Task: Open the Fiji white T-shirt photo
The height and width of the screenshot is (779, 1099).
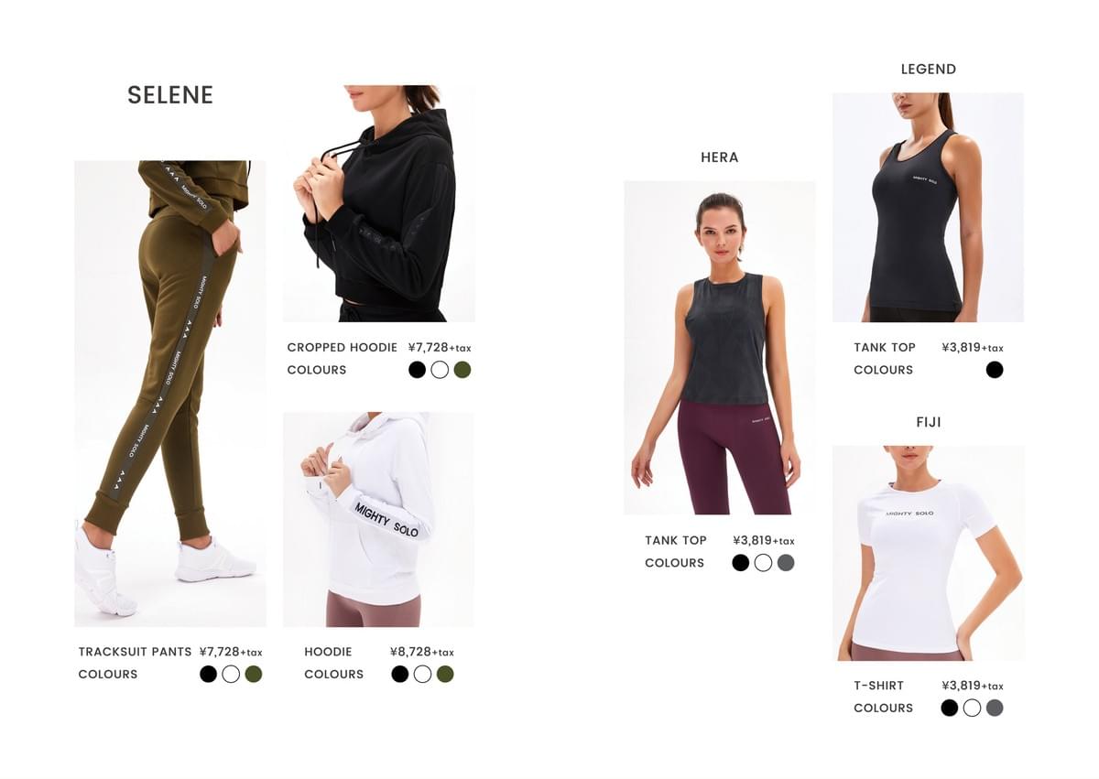Action: (x=928, y=553)
